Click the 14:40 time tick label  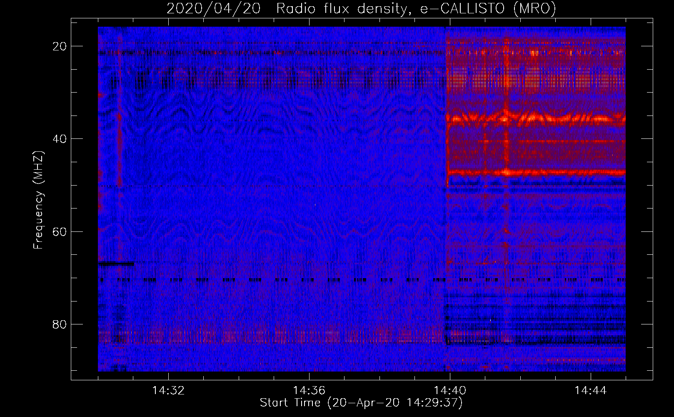click(x=450, y=391)
